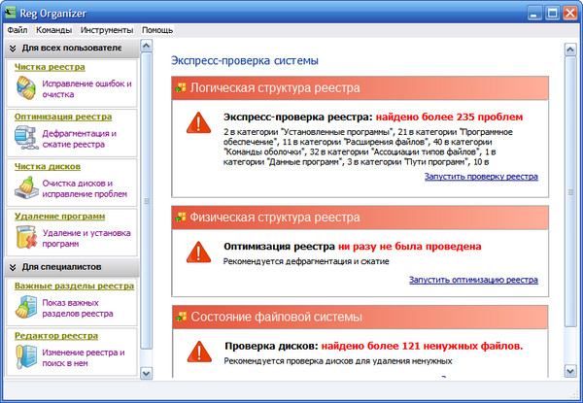Click warning icon in Физическая структура реестра section
Viewport: 583px width, 403px height.
pos(198,252)
